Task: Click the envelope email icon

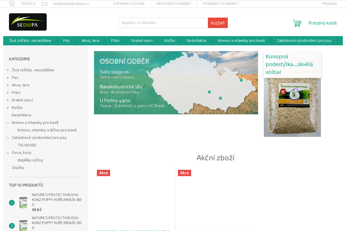Action: (x=44, y=4)
